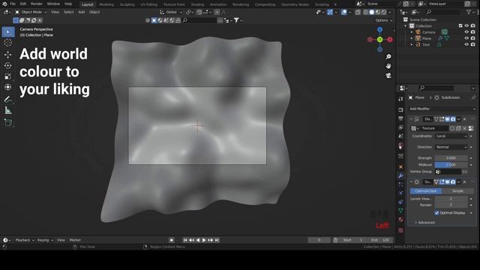The height and width of the screenshot is (270, 480).
Task: Open the Modifier properties wrench tab
Action: [400, 175]
